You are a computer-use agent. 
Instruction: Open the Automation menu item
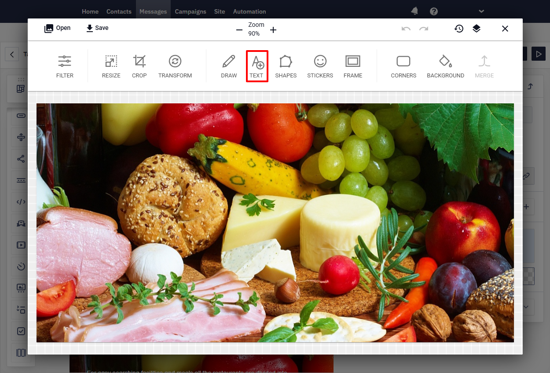pyautogui.click(x=249, y=11)
